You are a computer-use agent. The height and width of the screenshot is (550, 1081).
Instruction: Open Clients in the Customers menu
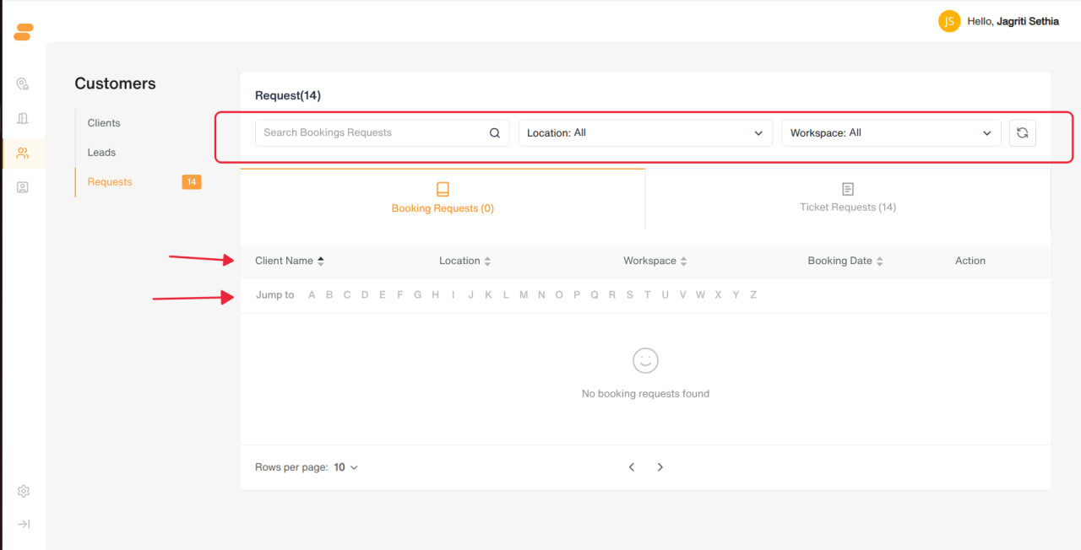click(x=104, y=123)
